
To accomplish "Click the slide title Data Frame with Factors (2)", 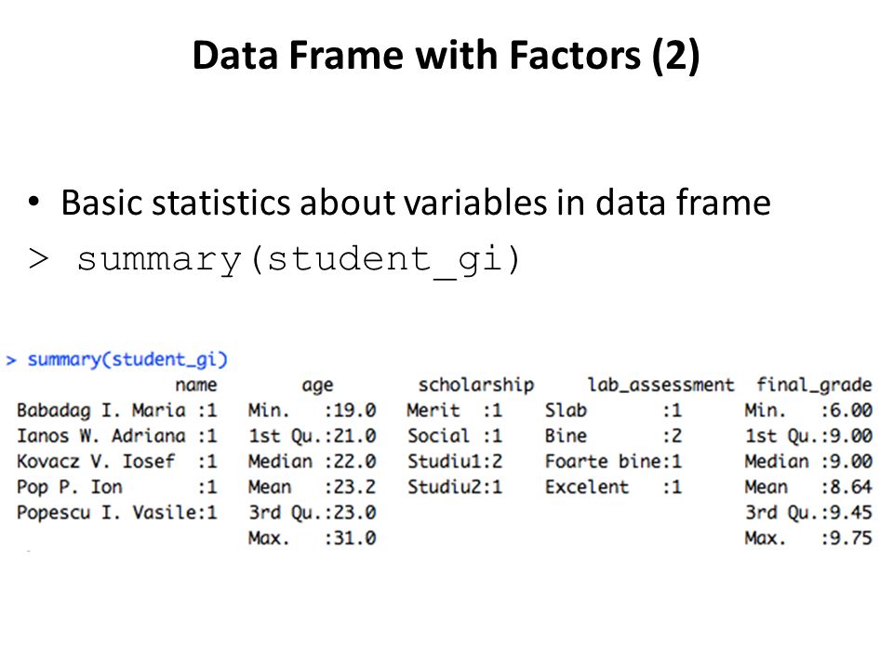I will tap(446, 56).
